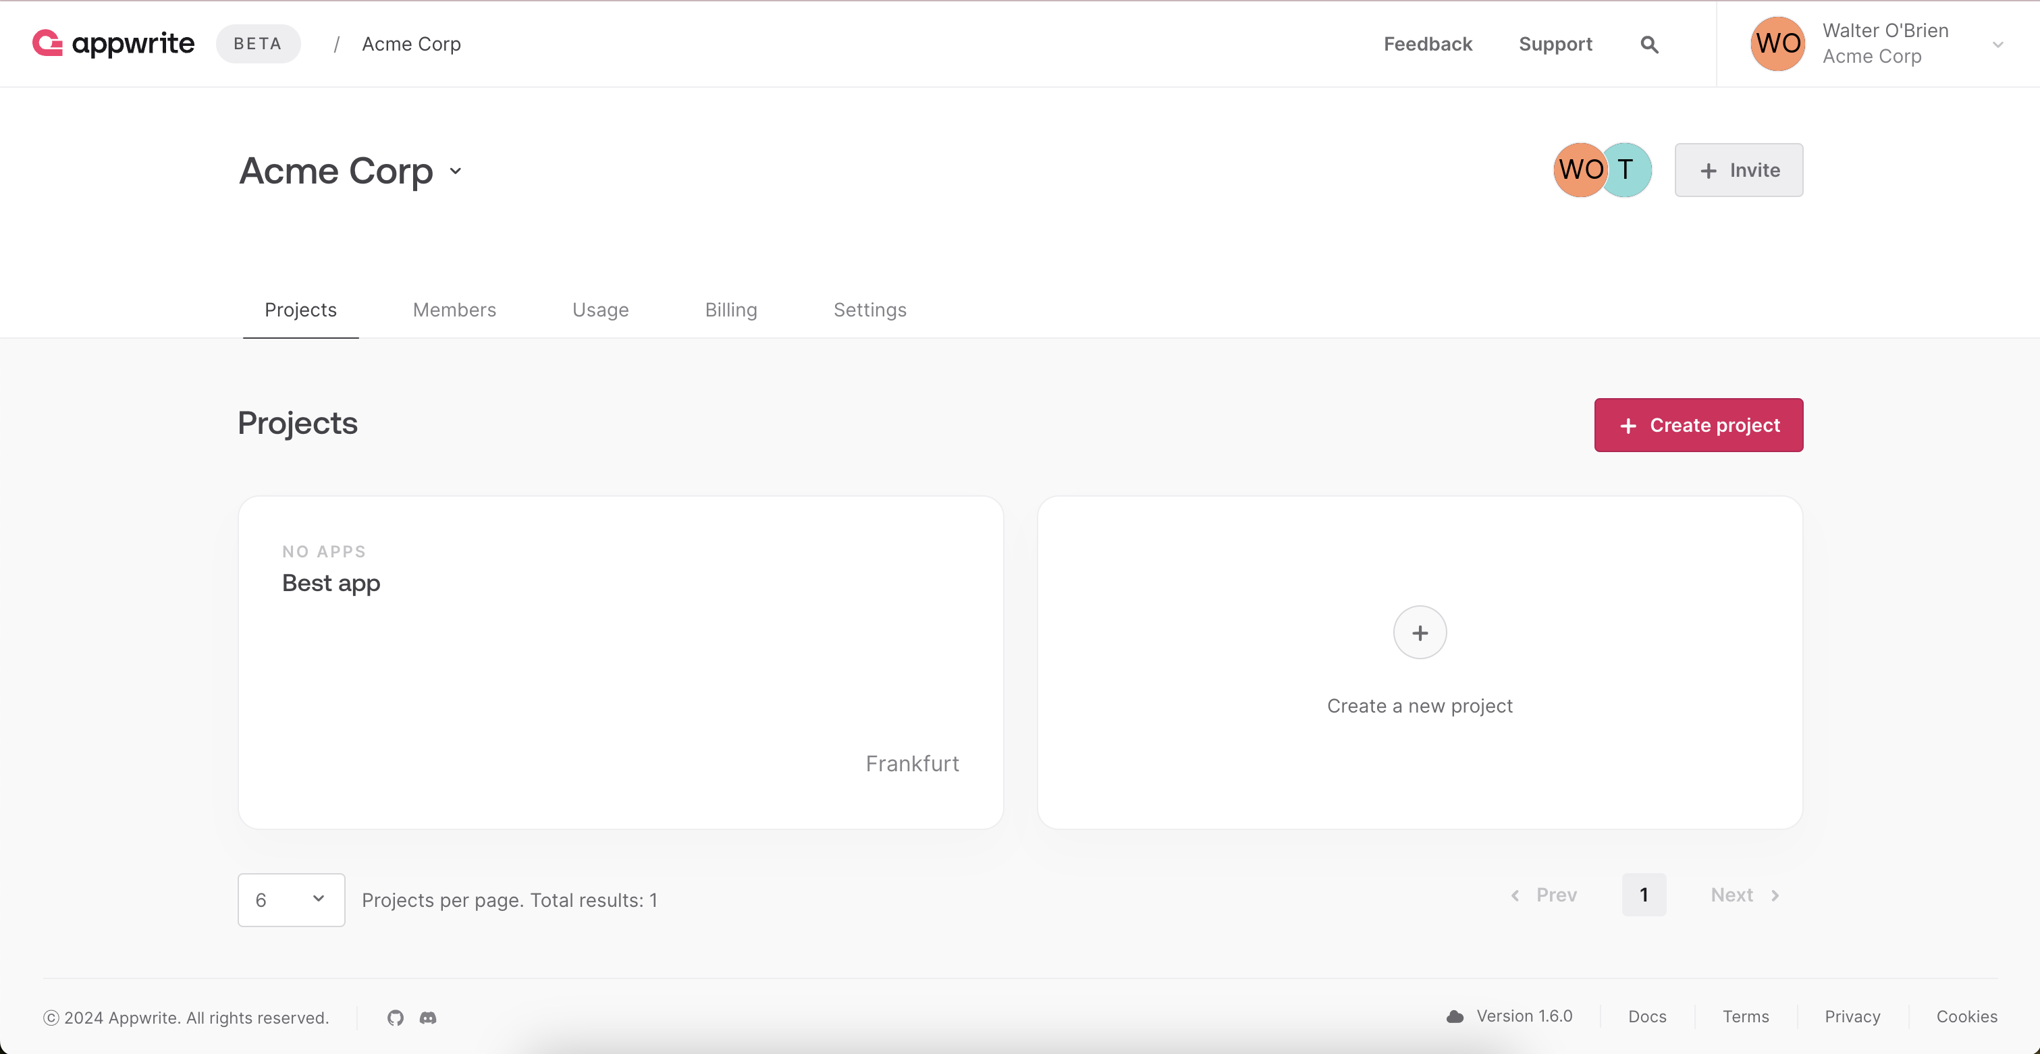
Task: Open the Privacy footer link
Action: coord(1852,1016)
